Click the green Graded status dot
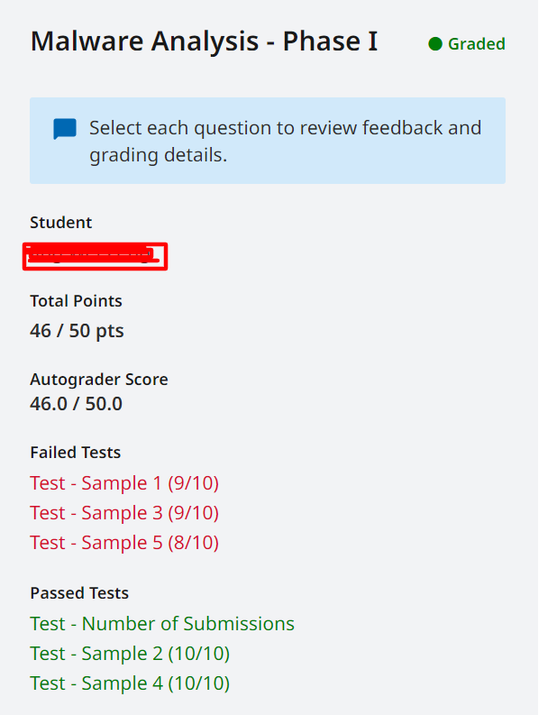Viewport: 557px width, 715px height. [435, 44]
